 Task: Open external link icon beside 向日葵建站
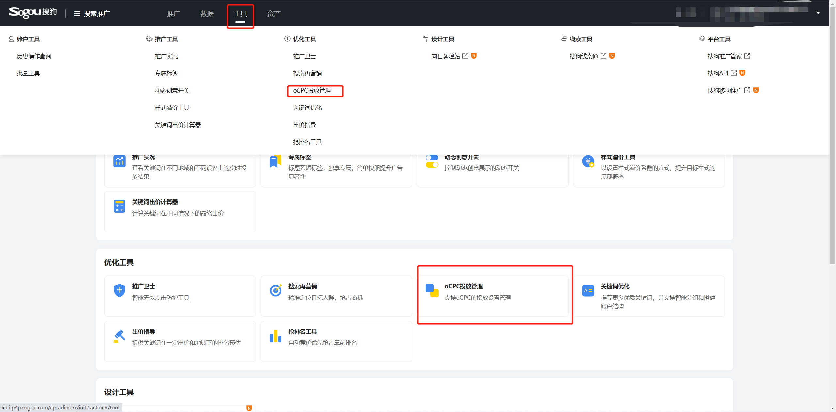coord(465,56)
